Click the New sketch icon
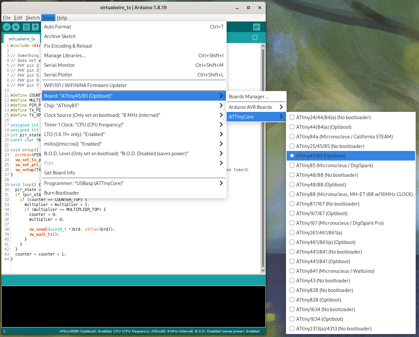Screen dimensions: 419x337 point(26,27)
